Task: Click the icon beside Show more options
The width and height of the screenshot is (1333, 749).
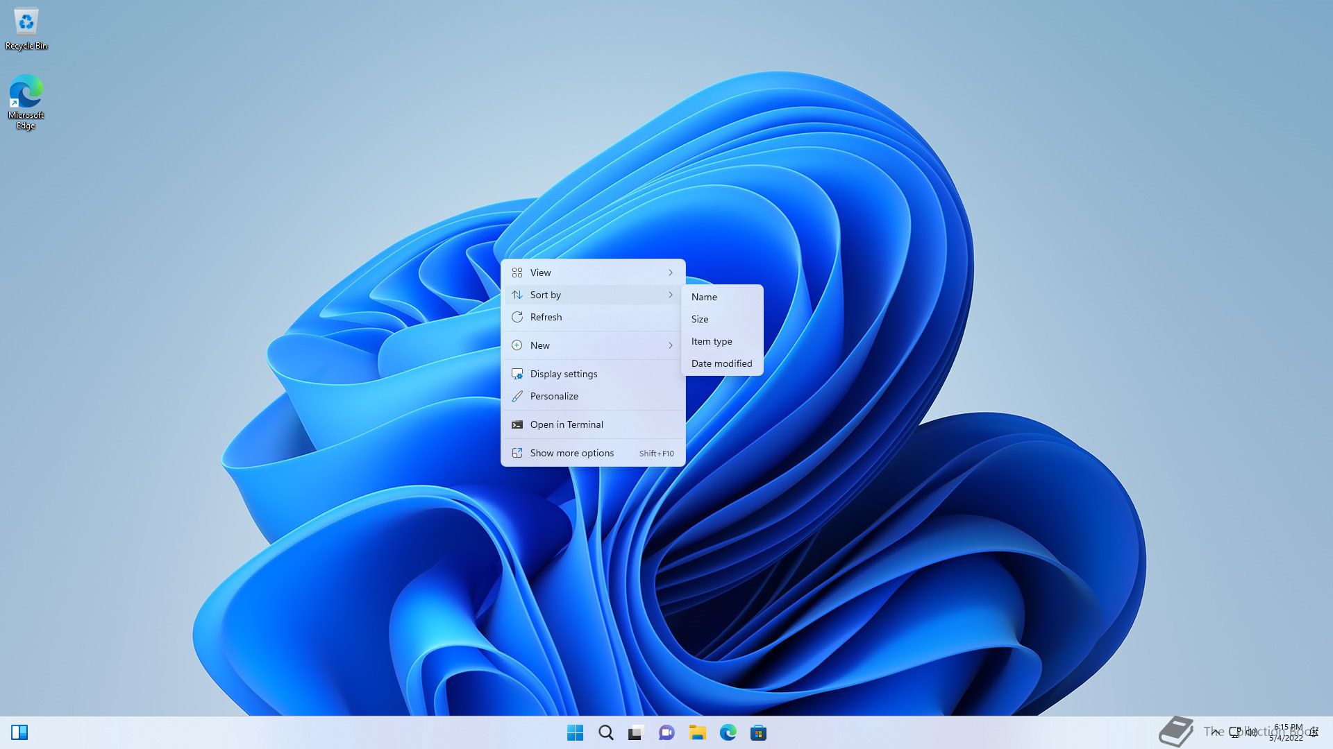Action: [x=517, y=453]
